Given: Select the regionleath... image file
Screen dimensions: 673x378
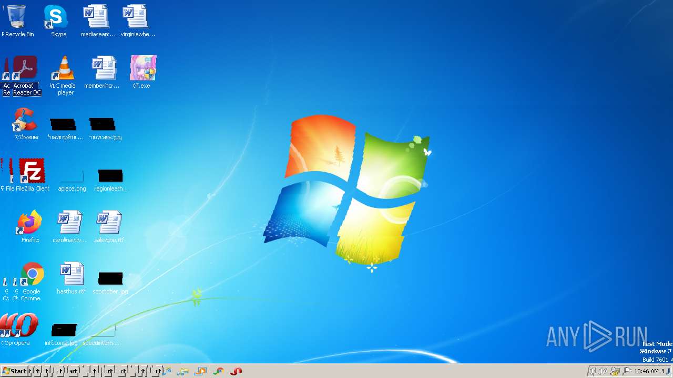Looking at the screenshot, I should point(111,180).
